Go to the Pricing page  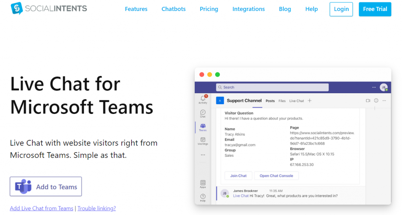coord(209,9)
